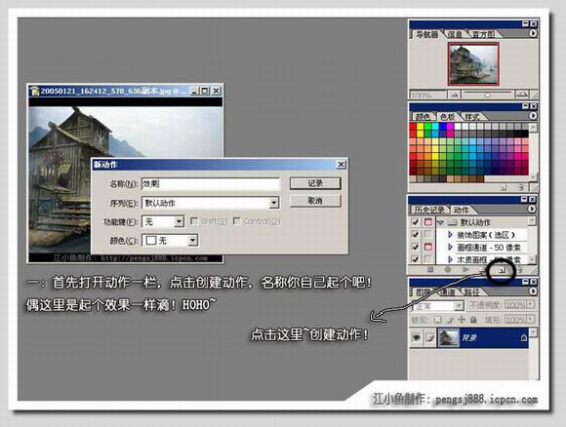Collapse the 默认动作 folder triangle
The height and width of the screenshot is (427, 566).
pyautogui.click(x=440, y=222)
